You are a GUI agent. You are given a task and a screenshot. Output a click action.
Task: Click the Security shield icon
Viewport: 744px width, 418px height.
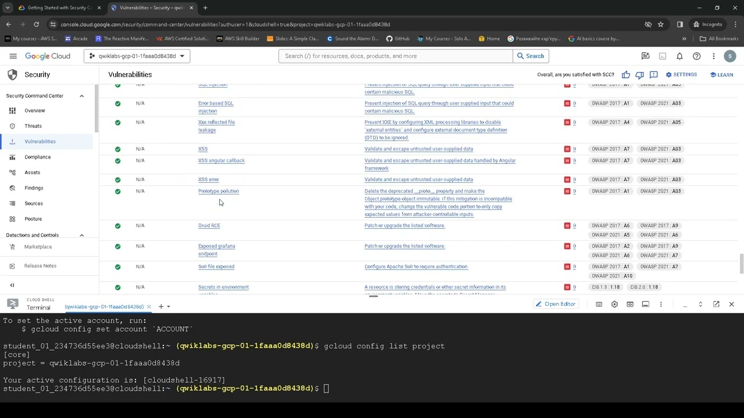click(x=12, y=75)
